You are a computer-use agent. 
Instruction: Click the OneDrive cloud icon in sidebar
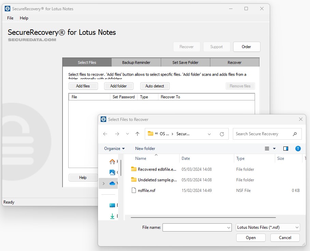tap(112, 183)
